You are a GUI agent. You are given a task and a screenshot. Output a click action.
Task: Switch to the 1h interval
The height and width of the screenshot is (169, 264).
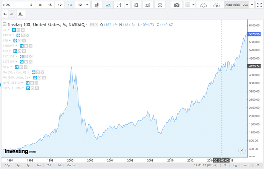[50, 5]
